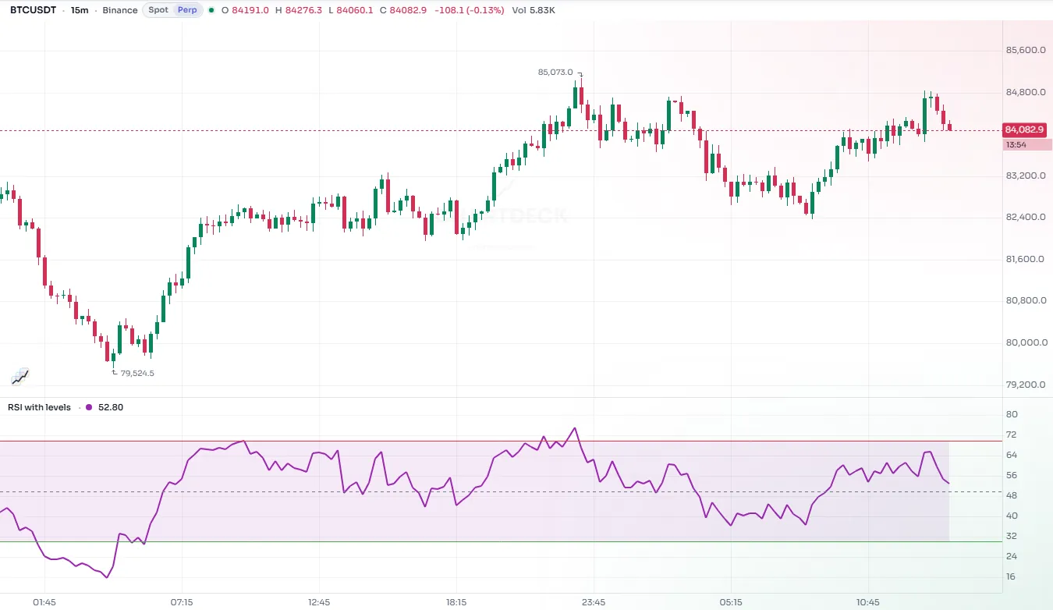Click the 79,200.0 price axis label
This screenshot has width=1053, height=610.
(1026, 385)
